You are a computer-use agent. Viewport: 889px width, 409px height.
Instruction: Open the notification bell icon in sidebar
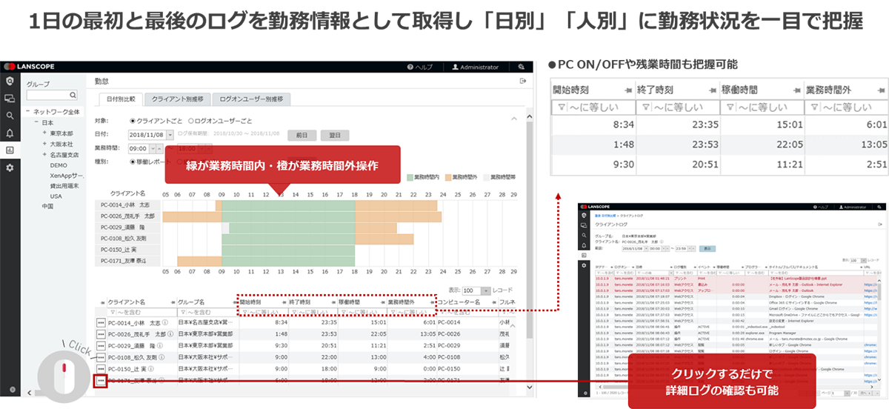point(9,133)
